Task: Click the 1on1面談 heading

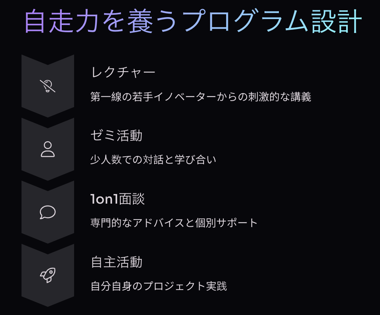Action: (x=118, y=199)
